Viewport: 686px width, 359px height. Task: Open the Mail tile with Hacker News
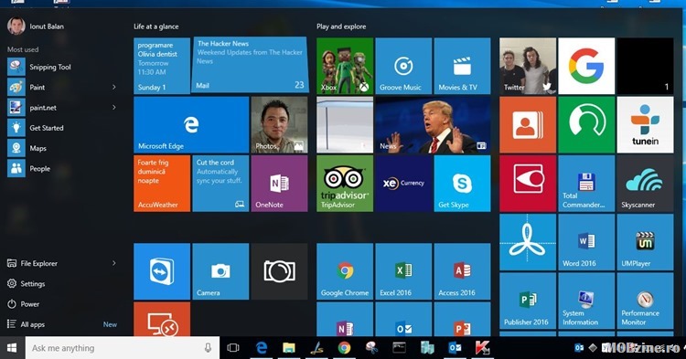[250, 66]
